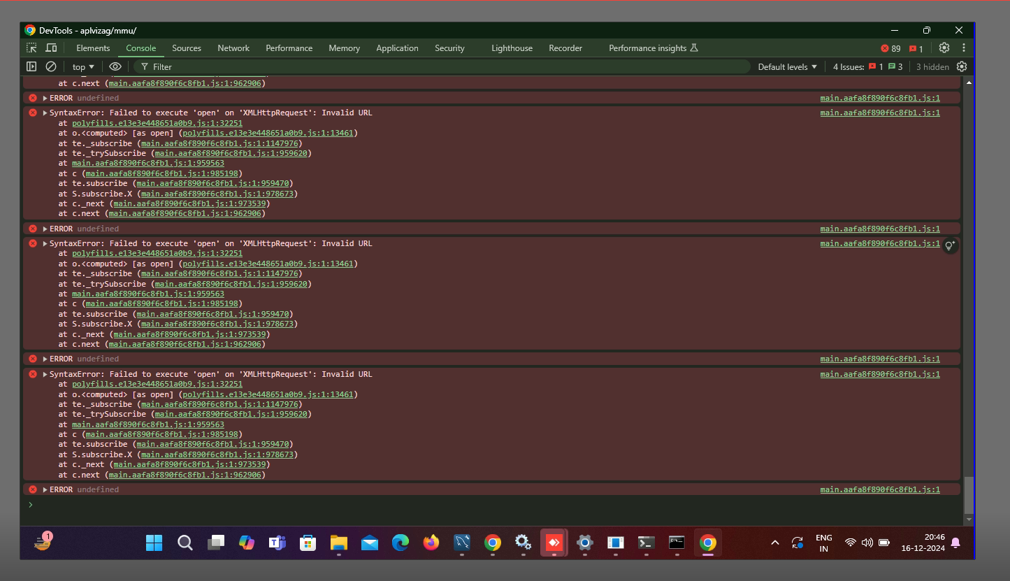This screenshot has width=1010, height=581.
Task: Clear the console with the ban icon
Action: pyautogui.click(x=51, y=67)
